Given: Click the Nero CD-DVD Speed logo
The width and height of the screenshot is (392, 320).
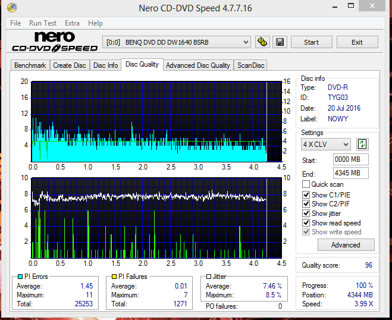Looking at the screenshot, I should 55,42.
